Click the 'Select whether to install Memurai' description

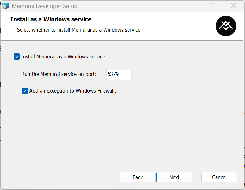click(x=79, y=30)
